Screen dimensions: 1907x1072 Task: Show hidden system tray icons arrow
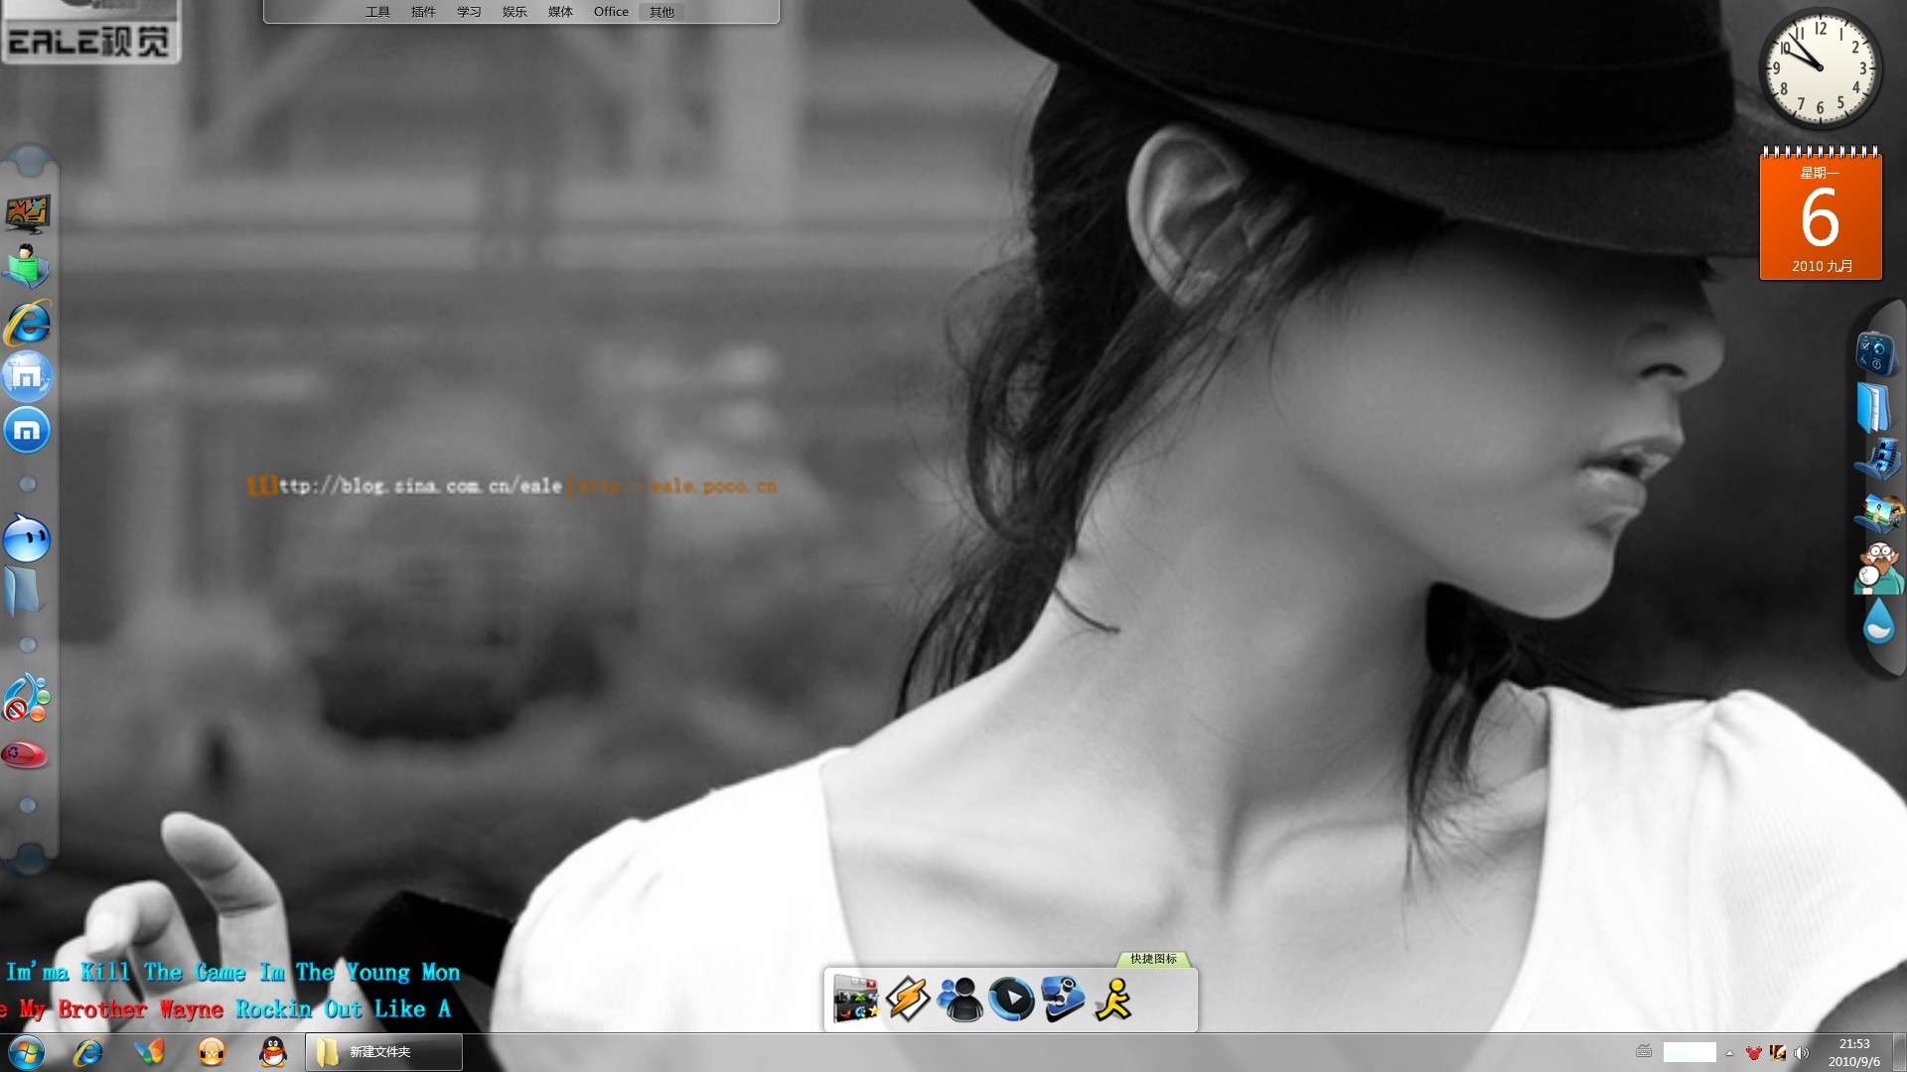pos(1729,1053)
